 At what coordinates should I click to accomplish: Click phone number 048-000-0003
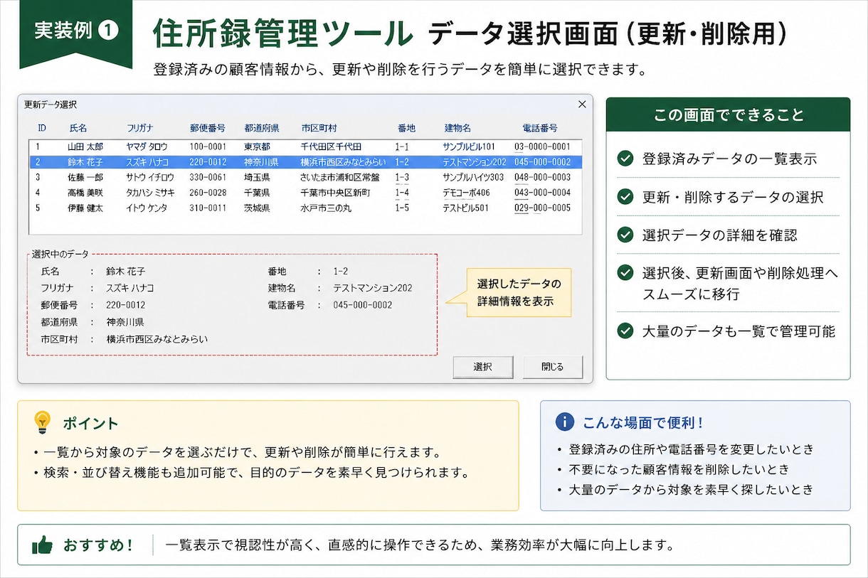click(542, 177)
